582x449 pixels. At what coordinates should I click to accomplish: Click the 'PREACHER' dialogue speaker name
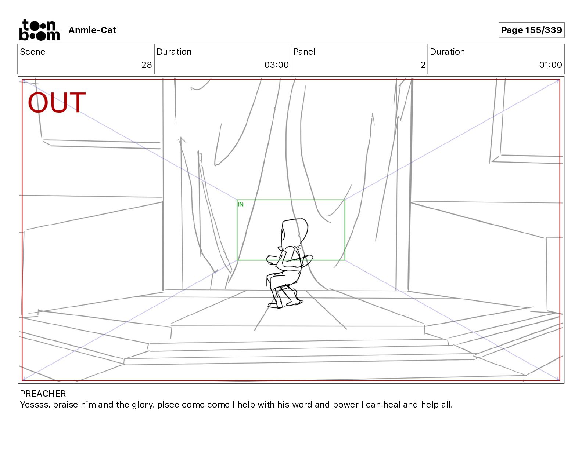point(43,394)
